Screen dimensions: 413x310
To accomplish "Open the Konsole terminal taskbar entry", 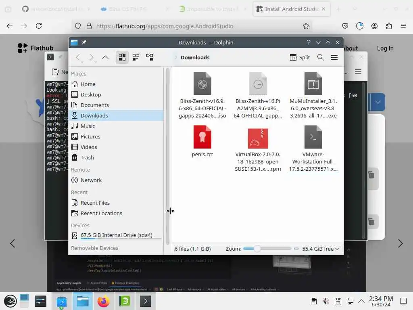I will (145, 301).
